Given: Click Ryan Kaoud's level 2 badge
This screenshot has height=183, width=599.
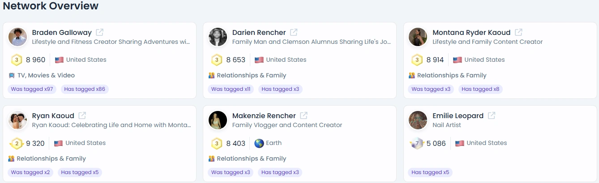Looking at the screenshot, I should (x=17, y=143).
